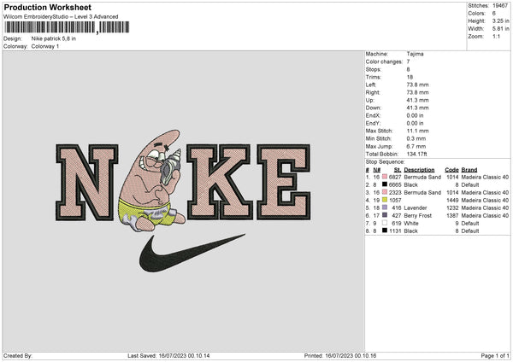Click the Patrick Star character in design
513x362 pixels.
(152, 181)
